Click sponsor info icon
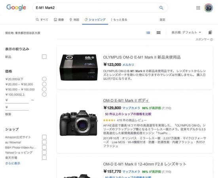 click(211, 40)
